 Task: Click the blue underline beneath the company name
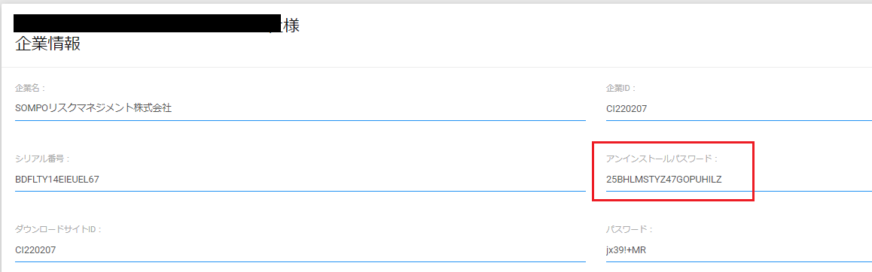click(300, 120)
